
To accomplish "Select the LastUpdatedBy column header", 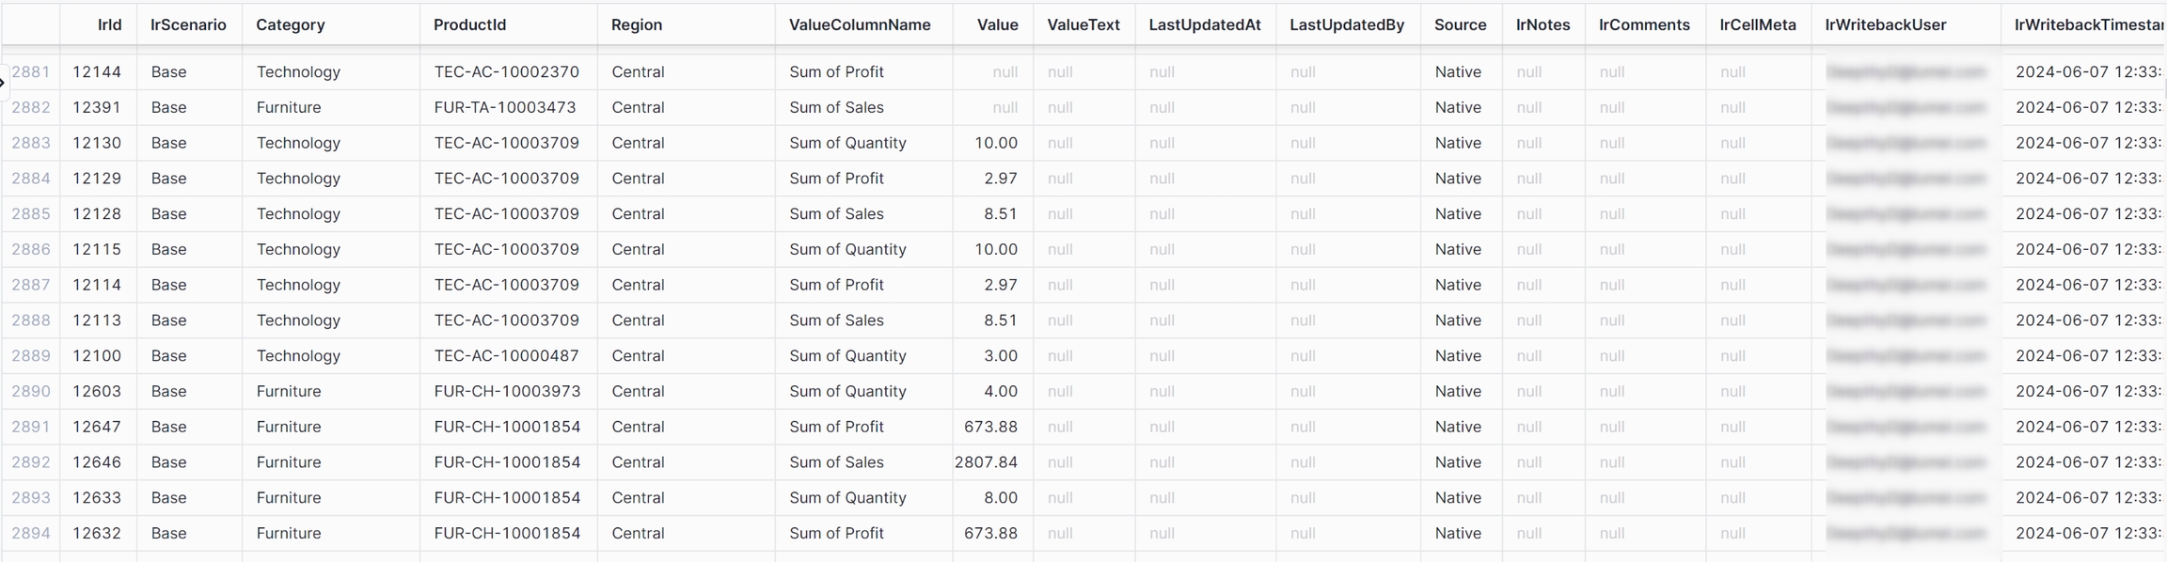I will coord(1347,25).
